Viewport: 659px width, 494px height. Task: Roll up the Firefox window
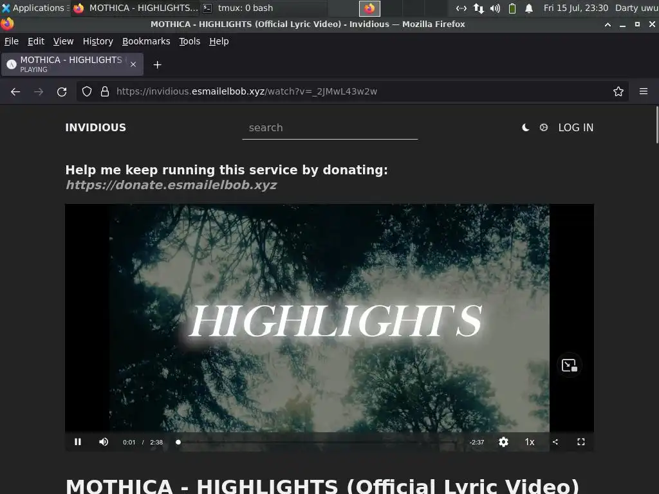608,24
